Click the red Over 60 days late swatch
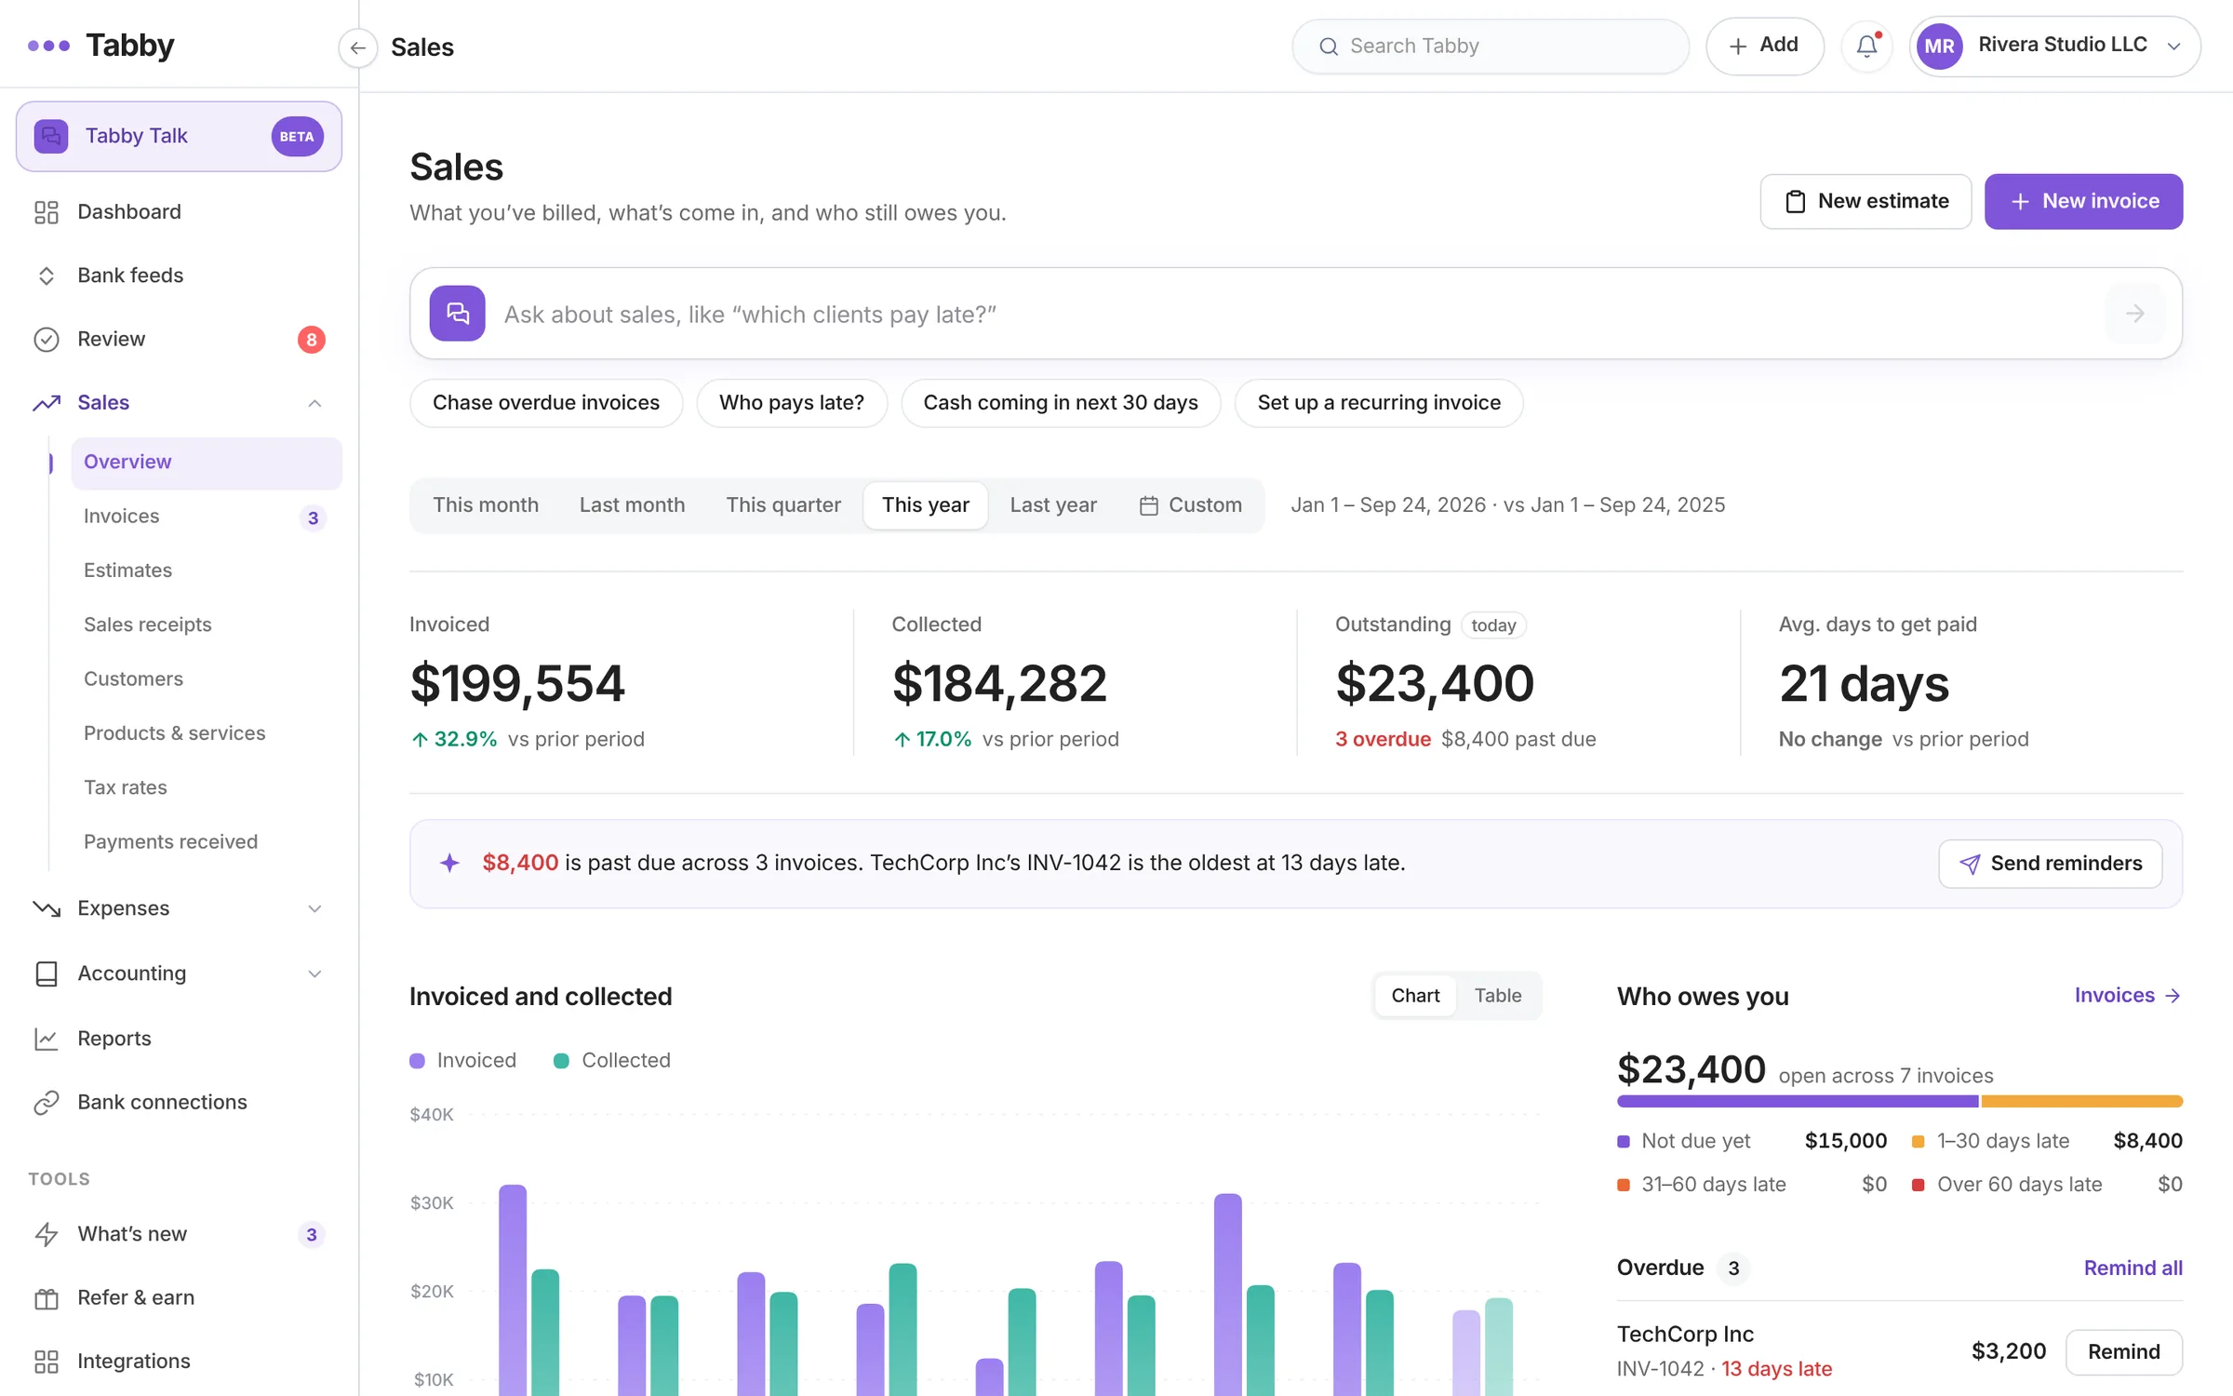Image resolution: width=2233 pixels, height=1396 pixels. click(x=1918, y=1186)
